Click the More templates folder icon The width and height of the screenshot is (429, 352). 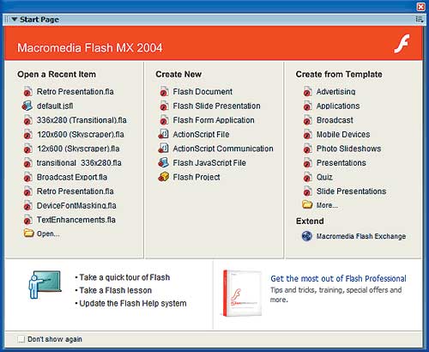click(307, 204)
